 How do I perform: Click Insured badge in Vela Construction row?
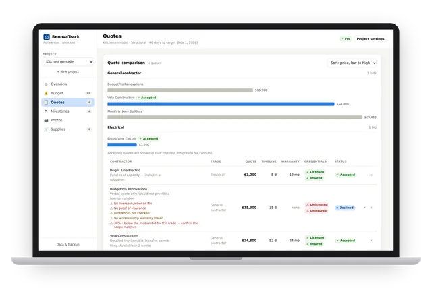click(314, 244)
